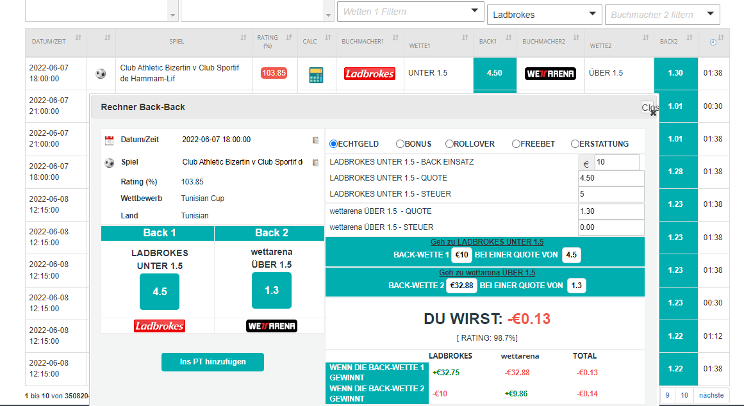Click the +€9.86 wettarena outcome value
The height and width of the screenshot is (406, 744).
(516, 394)
